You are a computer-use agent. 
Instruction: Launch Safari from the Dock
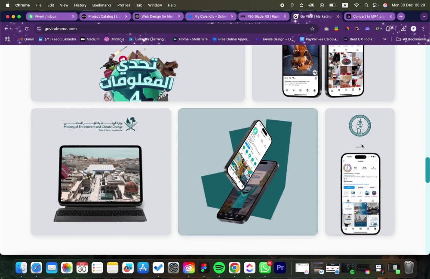(37, 268)
